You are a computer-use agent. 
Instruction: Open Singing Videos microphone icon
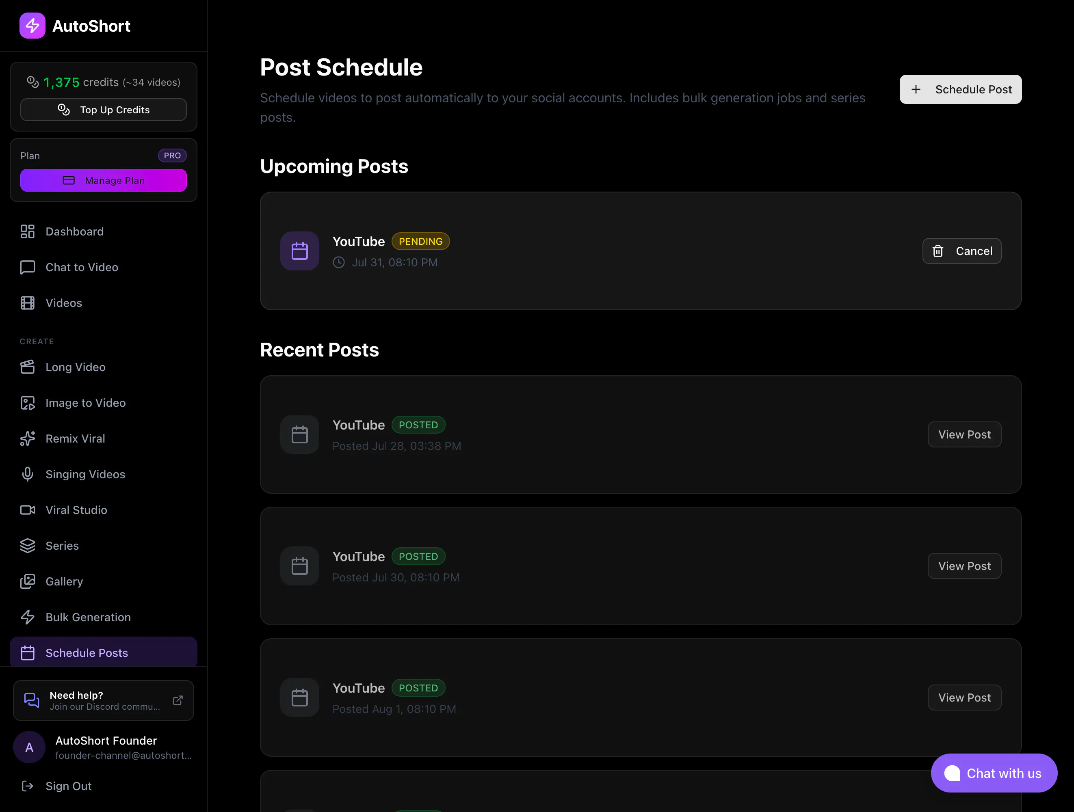tap(28, 474)
